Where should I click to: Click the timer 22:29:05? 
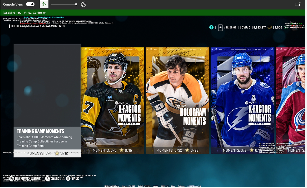(x=231, y=27)
